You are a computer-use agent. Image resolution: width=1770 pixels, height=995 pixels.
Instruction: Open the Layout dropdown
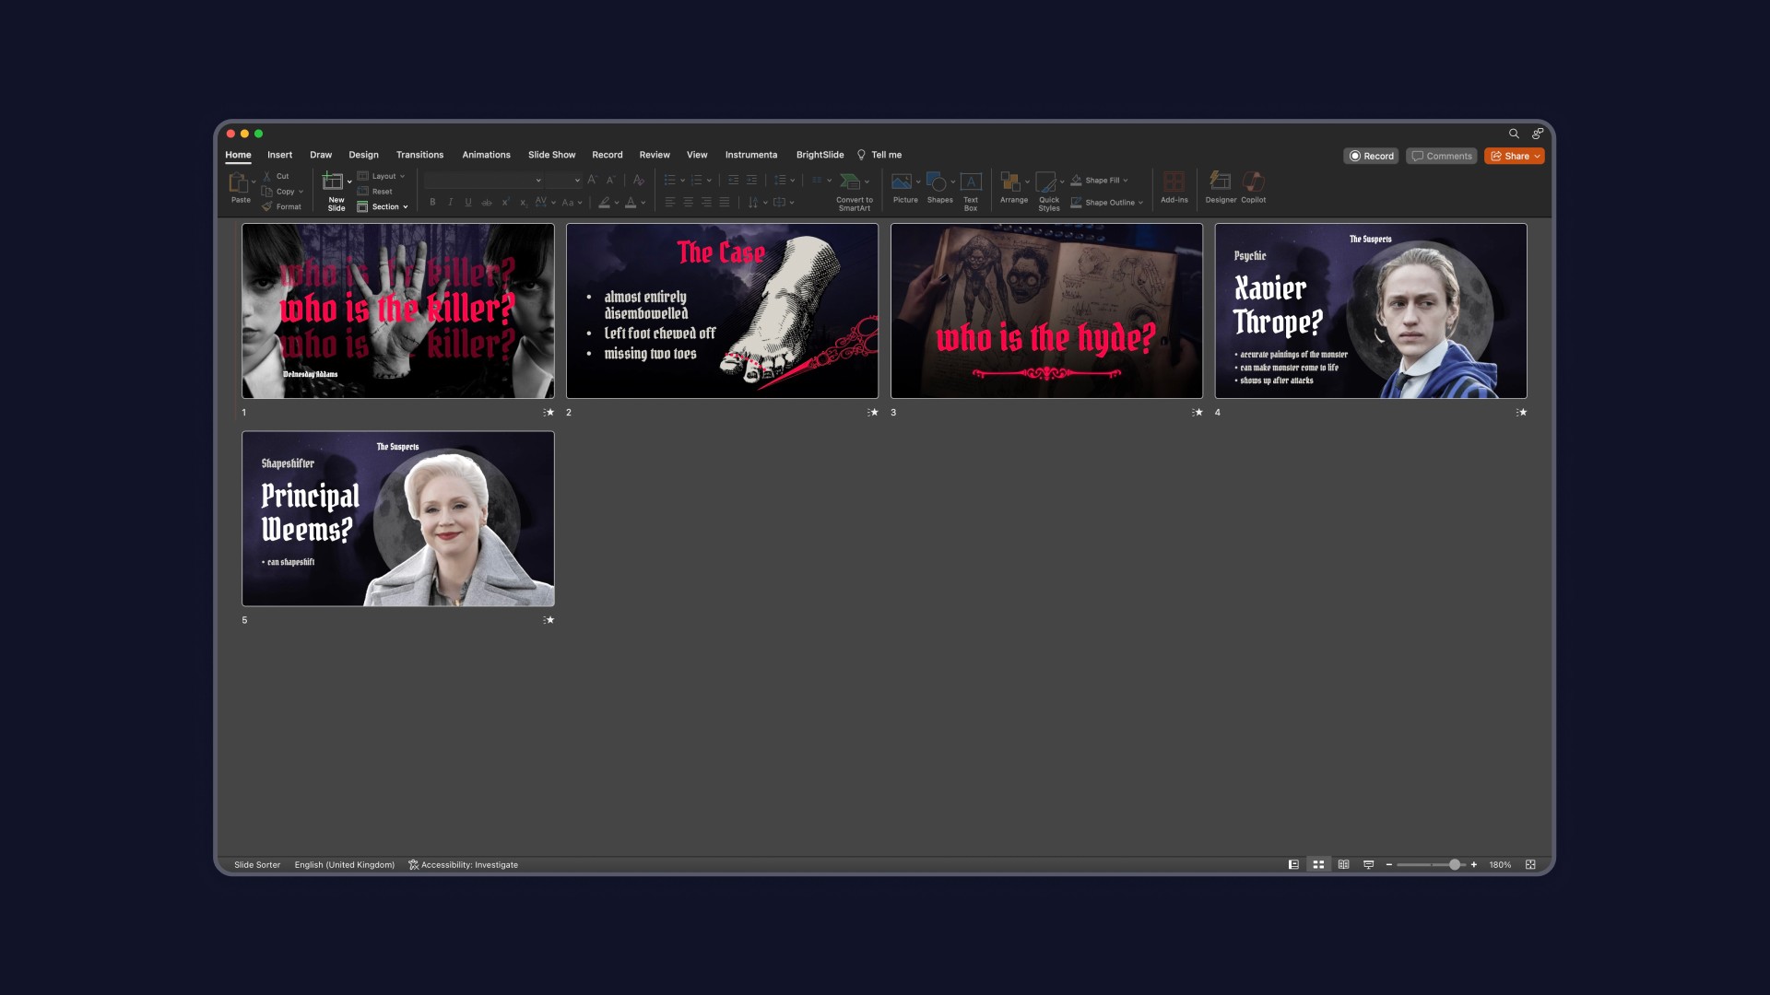coord(387,176)
